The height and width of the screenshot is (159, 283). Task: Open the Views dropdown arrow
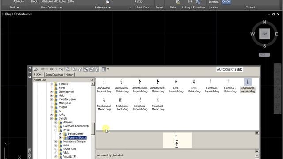click(108, 69)
